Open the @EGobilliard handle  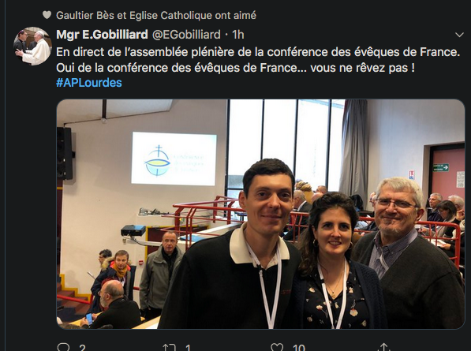pos(186,35)
